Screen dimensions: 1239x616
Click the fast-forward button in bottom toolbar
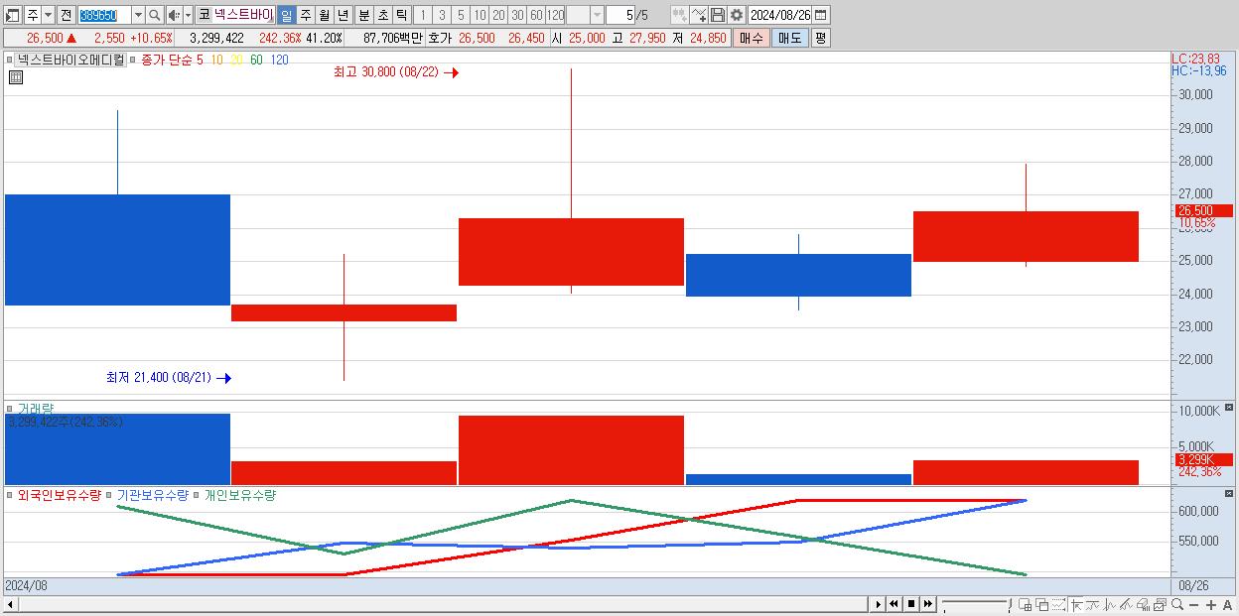pos(928,604)
